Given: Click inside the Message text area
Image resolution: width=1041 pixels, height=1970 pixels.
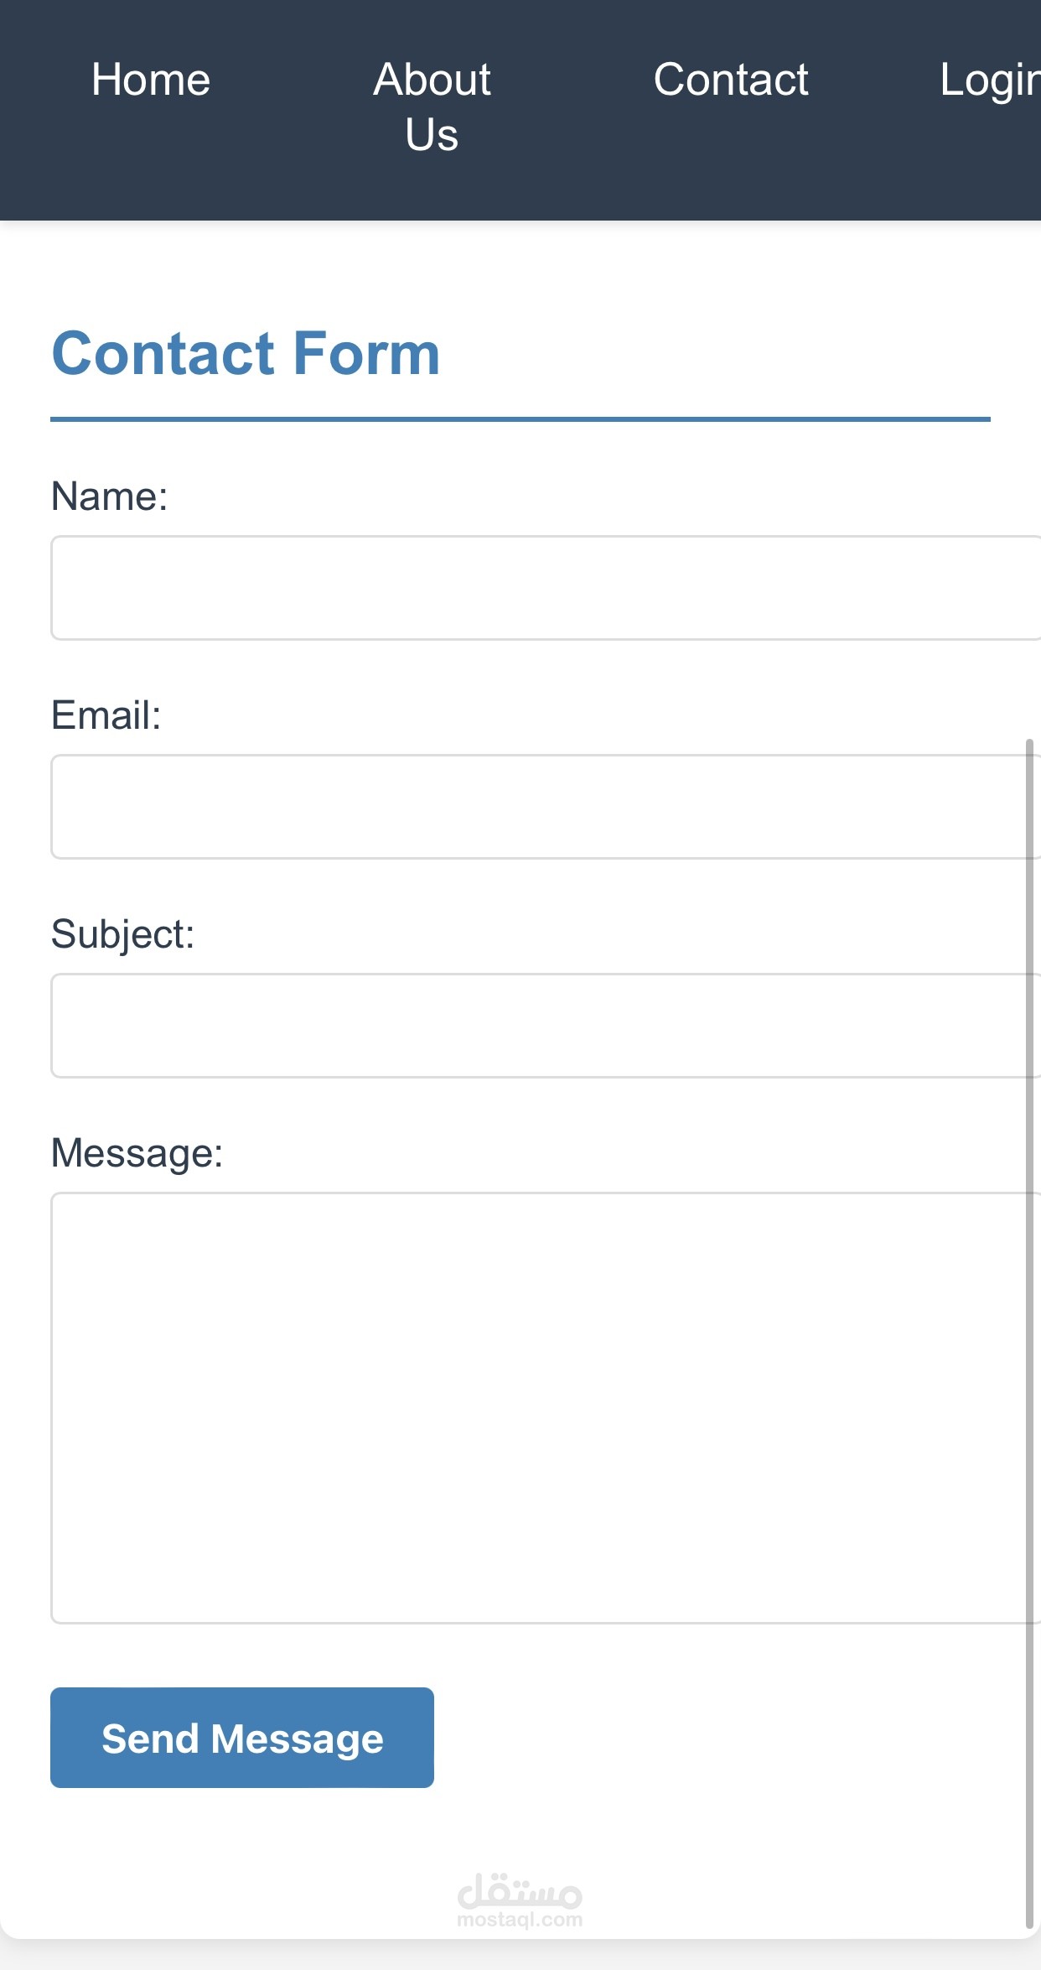Looking at the screenshot, I should click(536, 1407).
